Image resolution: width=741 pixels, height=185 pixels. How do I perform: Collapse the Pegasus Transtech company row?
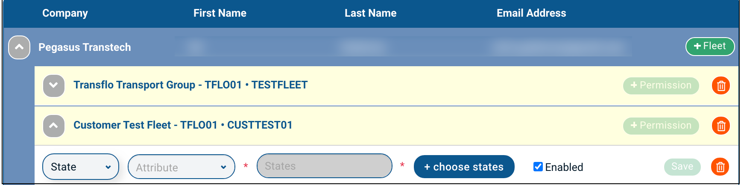click(19, 47)
